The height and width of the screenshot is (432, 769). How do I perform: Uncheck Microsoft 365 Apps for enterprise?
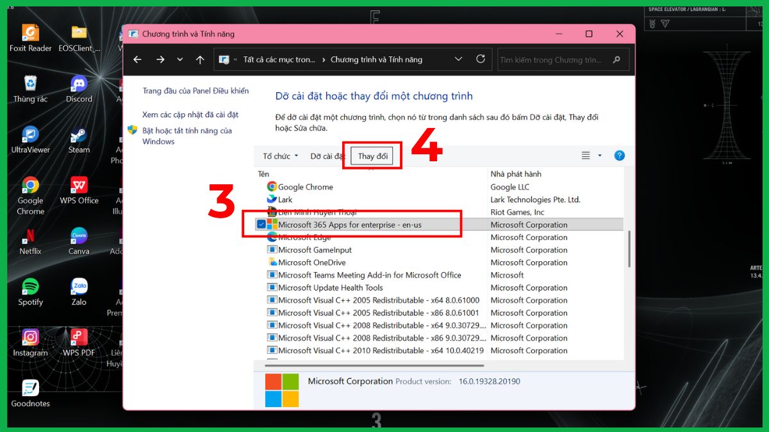(261, 224)
